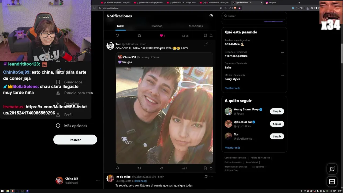Open @chinassj mention in jm de miko's reply
343x193 pixels.
(140, 181)
